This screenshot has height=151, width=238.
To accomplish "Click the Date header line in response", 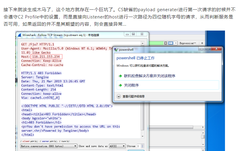I will pos(53,81).
